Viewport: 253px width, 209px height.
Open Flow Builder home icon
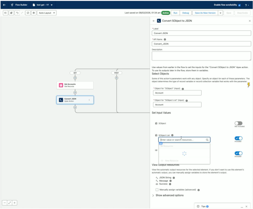click(x=12, y=5)
